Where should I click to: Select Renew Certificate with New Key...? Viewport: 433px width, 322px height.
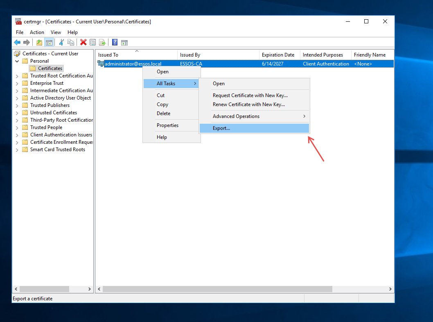pos(254,104)
